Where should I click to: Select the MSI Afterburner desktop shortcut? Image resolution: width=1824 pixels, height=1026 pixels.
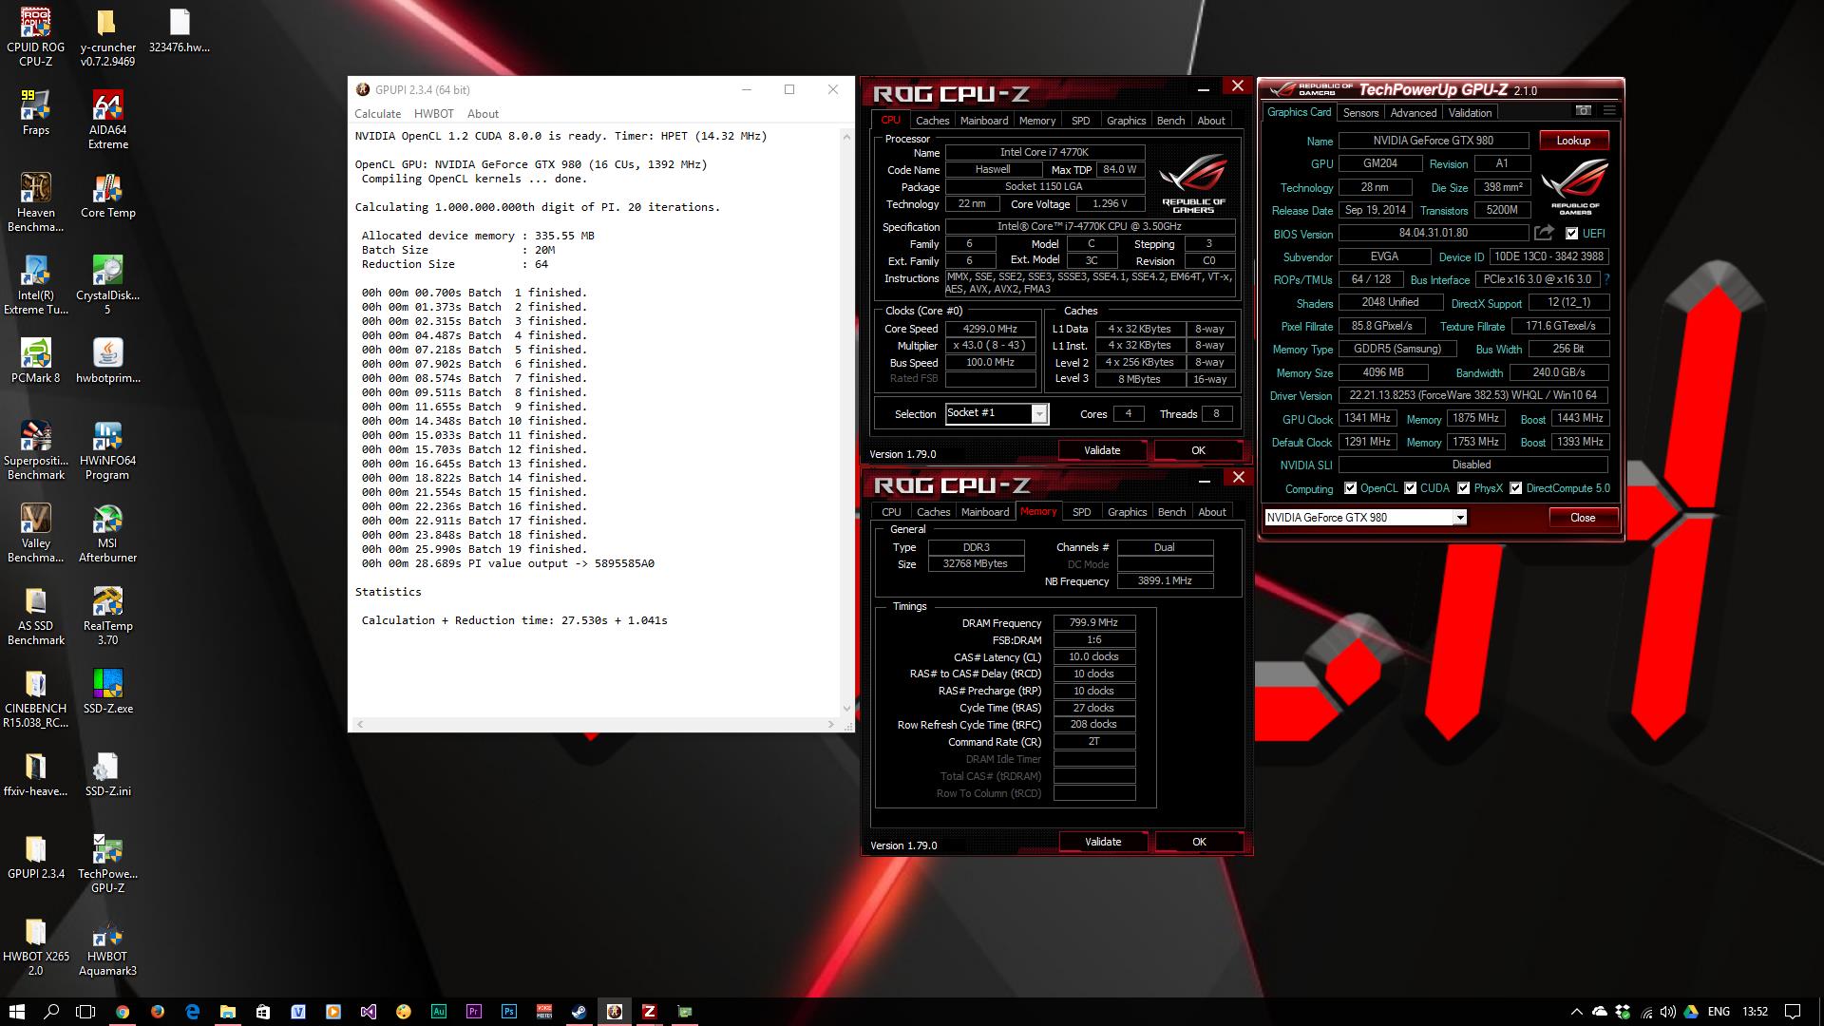[x=107, y=533]
